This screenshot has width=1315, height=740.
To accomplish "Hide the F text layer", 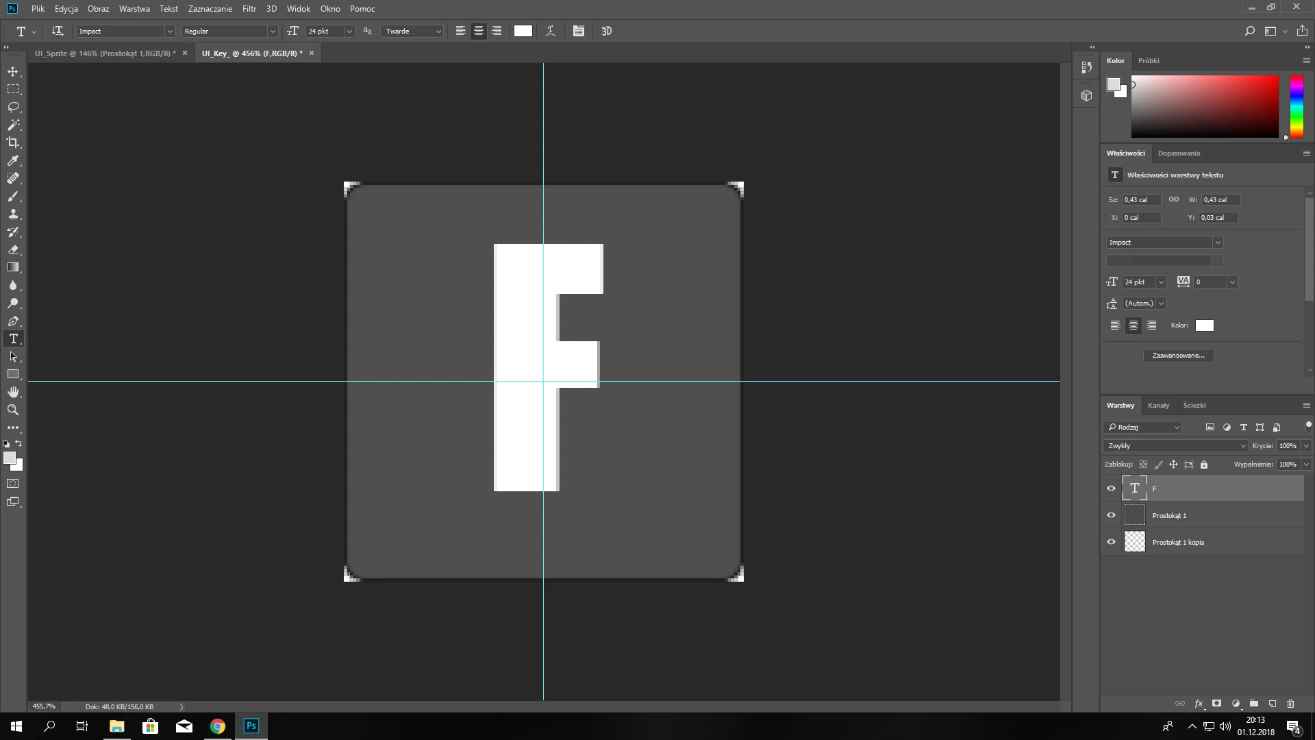I will (1111, 489).
